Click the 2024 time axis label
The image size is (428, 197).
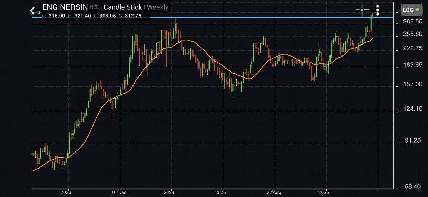(169, 193)
